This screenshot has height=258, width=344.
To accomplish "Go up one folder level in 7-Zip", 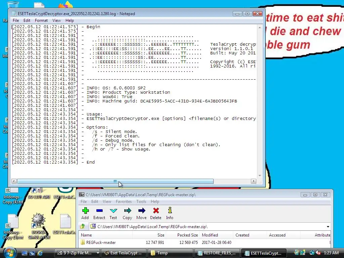I will [83, 226].
